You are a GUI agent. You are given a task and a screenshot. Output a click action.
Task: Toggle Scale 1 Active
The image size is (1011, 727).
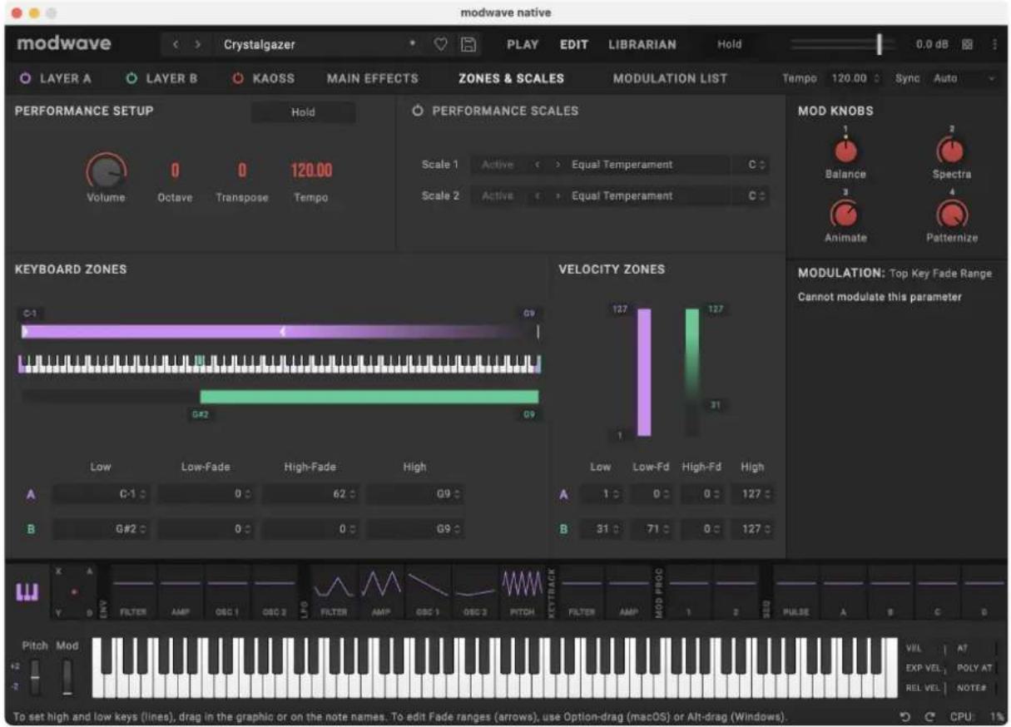(498, 165)
